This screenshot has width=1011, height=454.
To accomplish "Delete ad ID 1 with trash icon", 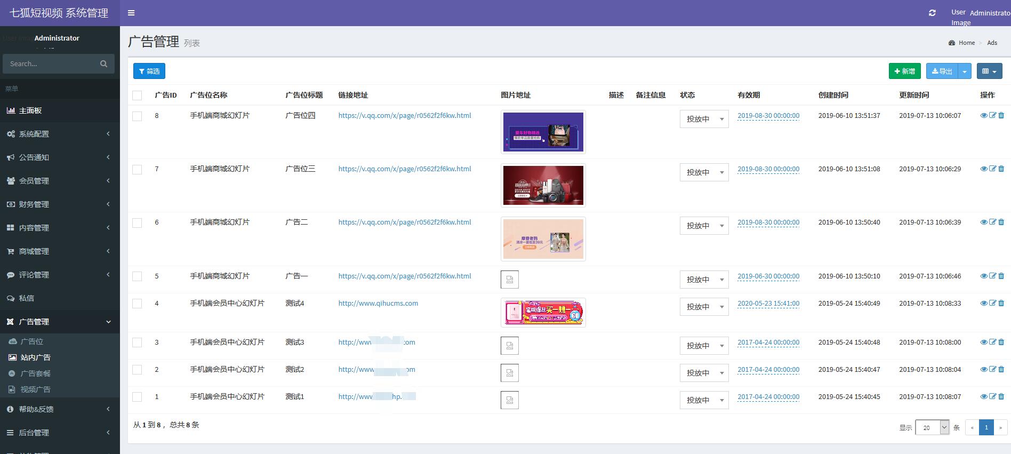I will pyautogui.click(x=1001, y=396).
